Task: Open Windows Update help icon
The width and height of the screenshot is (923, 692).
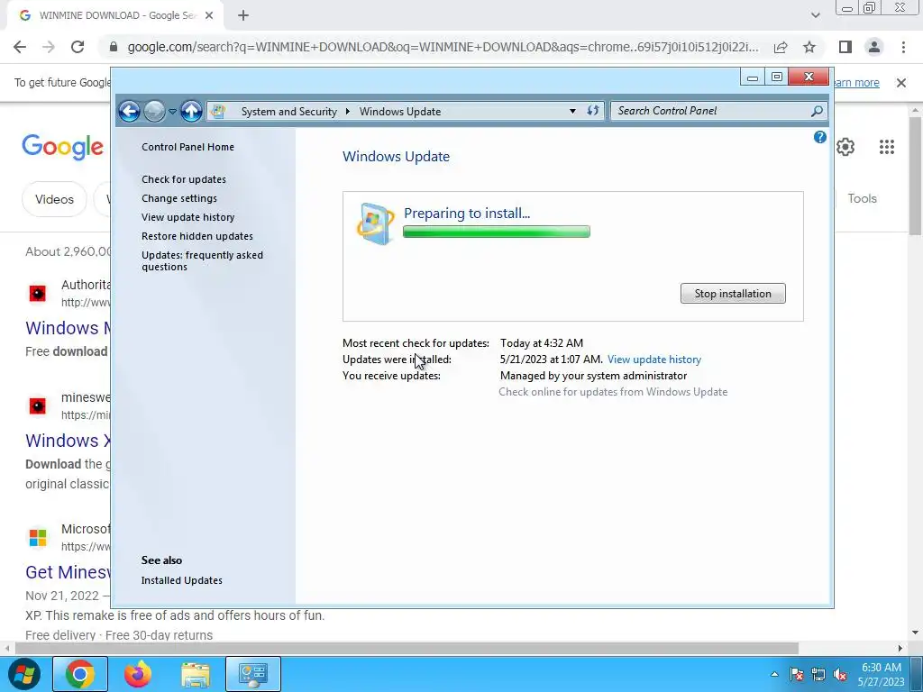Action: [820, 137]
